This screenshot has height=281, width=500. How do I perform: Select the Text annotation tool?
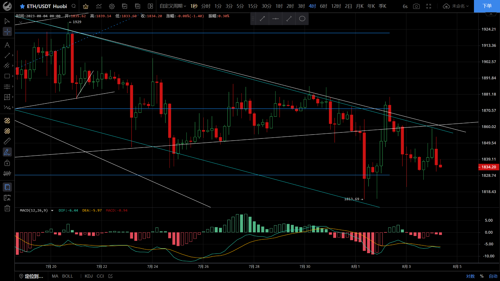coord(7,45)
